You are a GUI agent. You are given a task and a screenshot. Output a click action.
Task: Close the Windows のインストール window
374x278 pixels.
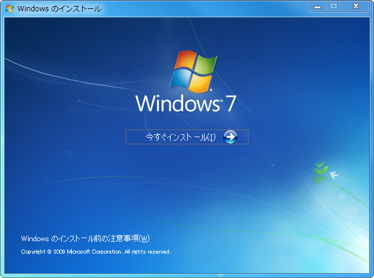coord(356,7)
